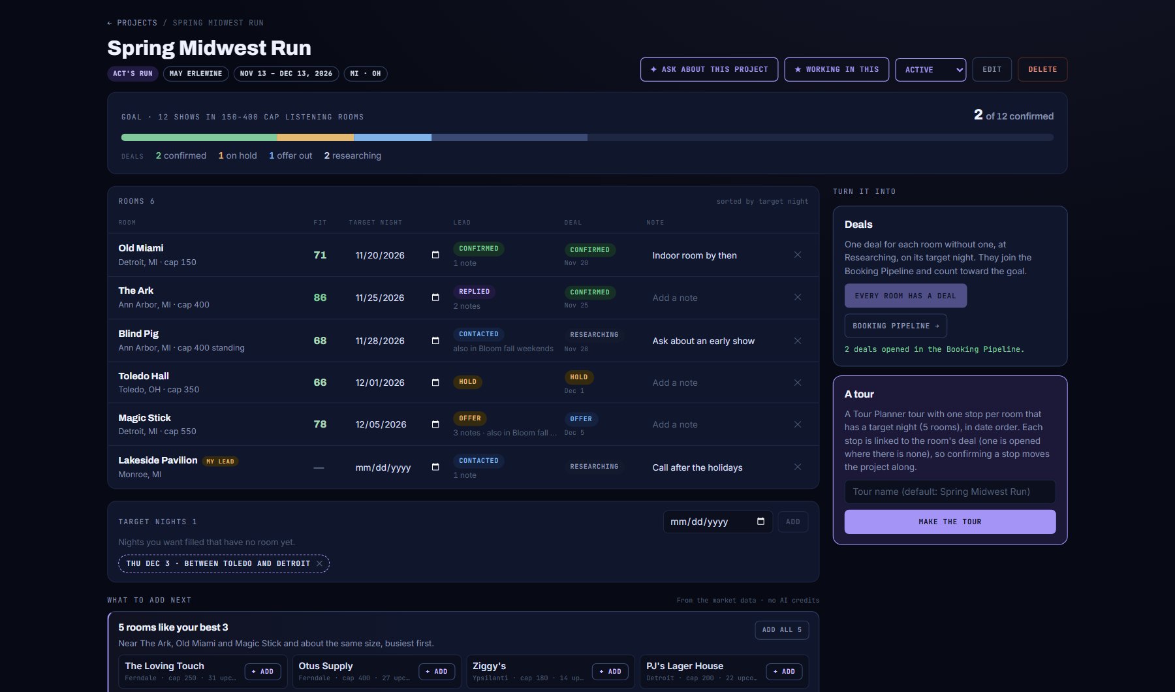Open calendar picker for Old Miami target night
The height and width of the screenshot is (692, 1175).
point(435,255)
